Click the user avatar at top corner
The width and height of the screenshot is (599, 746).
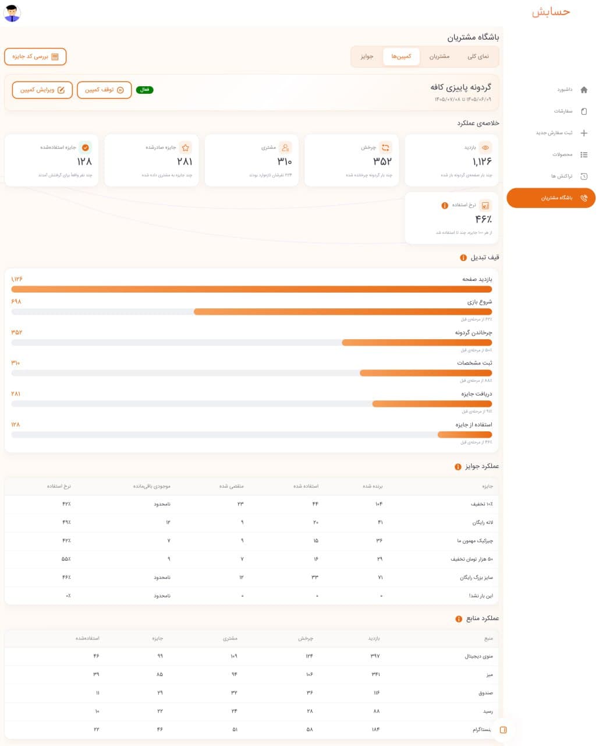click(x=12, y=13)
